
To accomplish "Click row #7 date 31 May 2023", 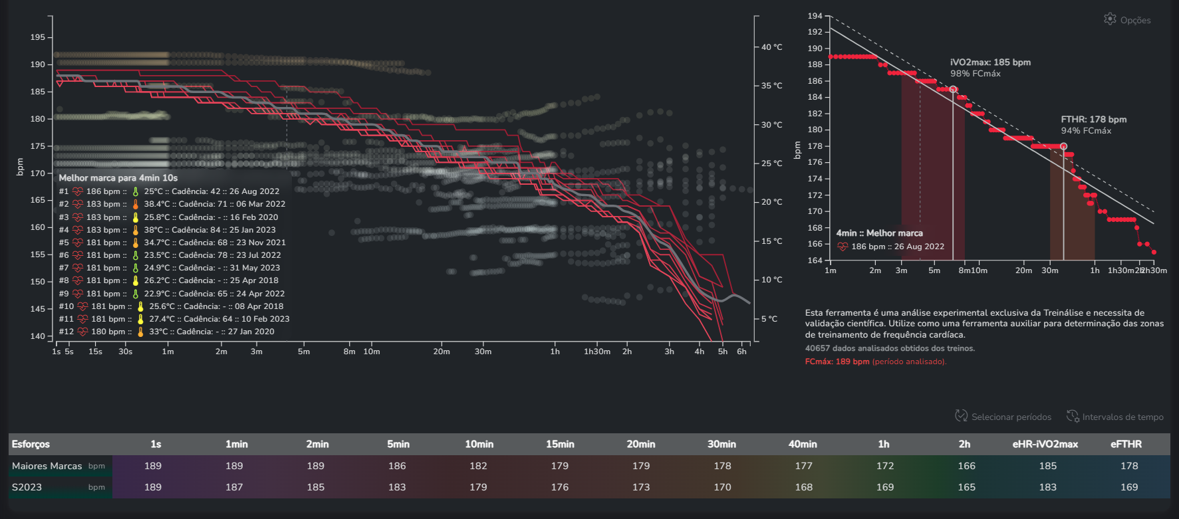I will click(x=255, y=268).
